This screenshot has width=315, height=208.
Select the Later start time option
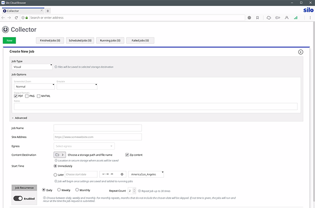click(x=55, y=175)
